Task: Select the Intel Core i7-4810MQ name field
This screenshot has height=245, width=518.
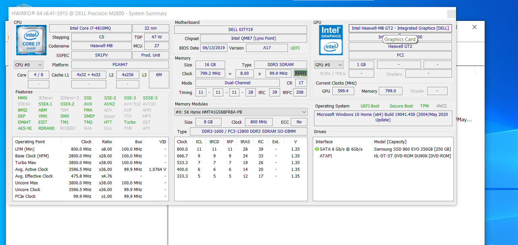Action: 90,28
